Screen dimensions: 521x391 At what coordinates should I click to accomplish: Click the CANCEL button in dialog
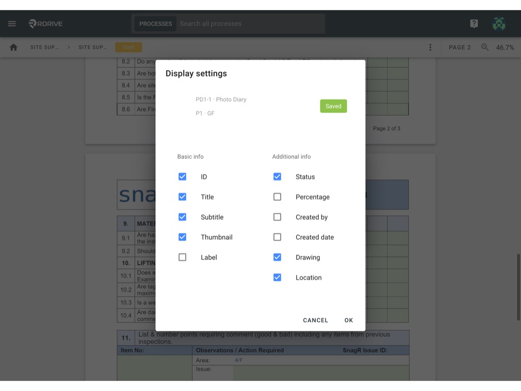click(x=315, y=320)
